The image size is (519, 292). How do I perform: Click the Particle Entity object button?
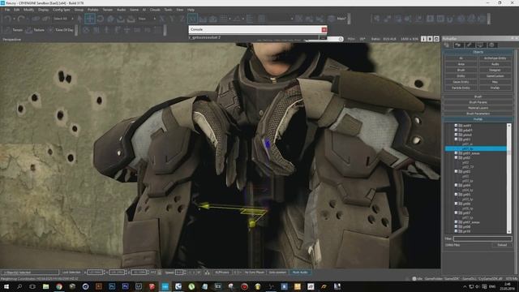point(461,88)
